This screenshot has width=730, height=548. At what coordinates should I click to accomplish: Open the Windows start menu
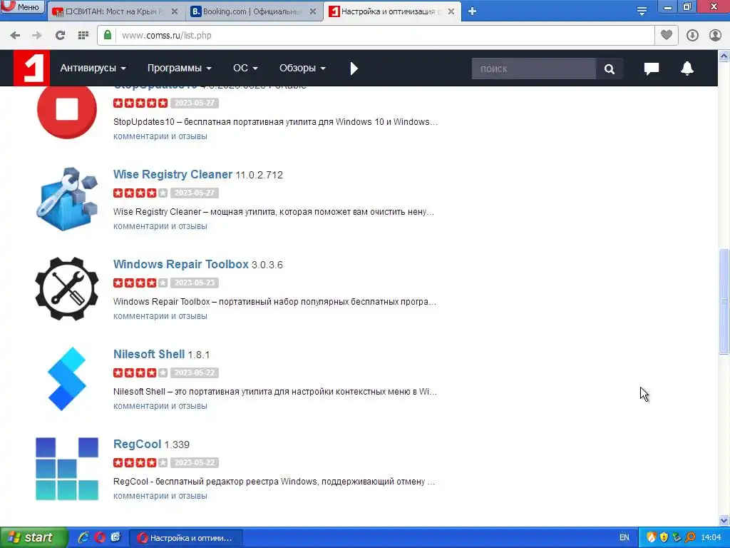[x=34, y=537]
